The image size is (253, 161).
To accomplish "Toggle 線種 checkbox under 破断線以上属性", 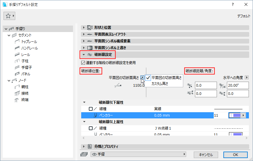I will coord(91,128).
